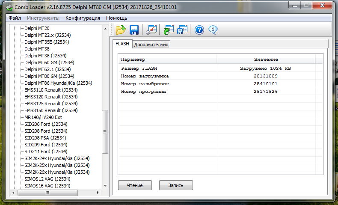This screenshot has width=338, height=205.
Task: Select the FLASH tab
Action: coord(122,44)
